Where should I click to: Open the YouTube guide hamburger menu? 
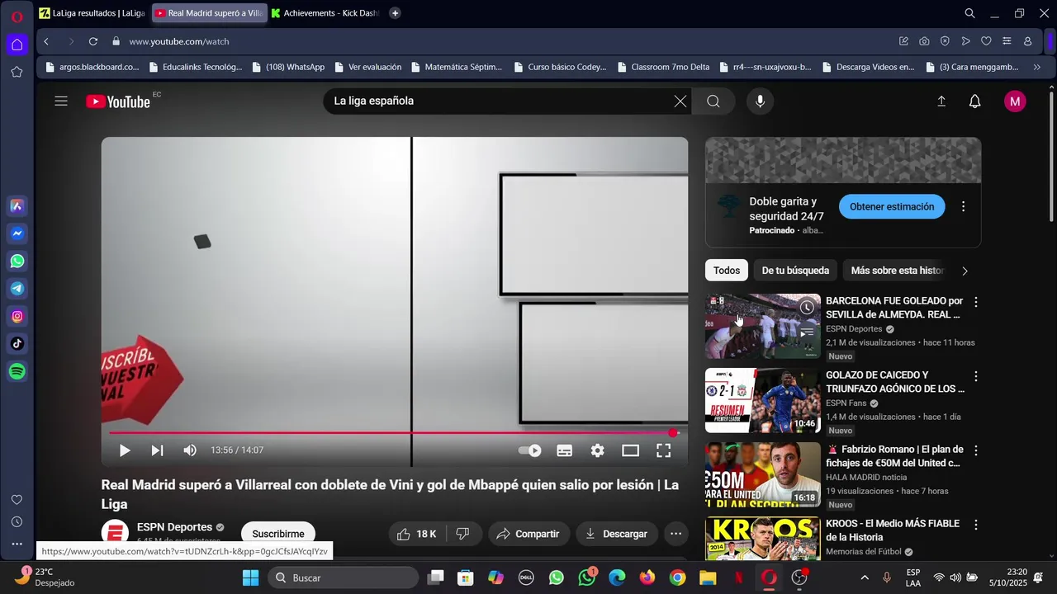coord(61,101)
